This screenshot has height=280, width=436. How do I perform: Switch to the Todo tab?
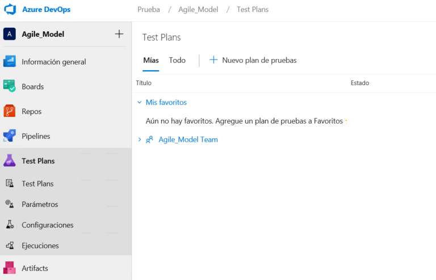click(177, 60)
